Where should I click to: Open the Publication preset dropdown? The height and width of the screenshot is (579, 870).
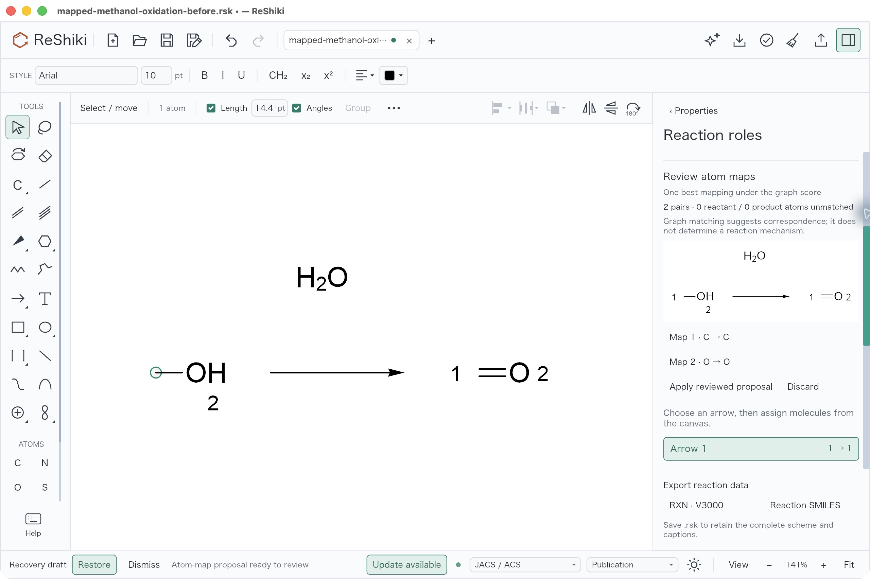[632, 565]
